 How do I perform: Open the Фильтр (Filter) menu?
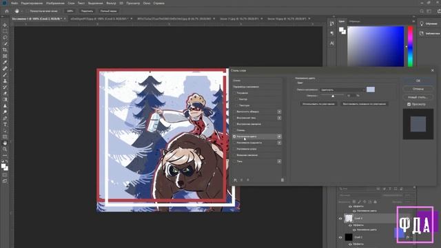point(111,3)
